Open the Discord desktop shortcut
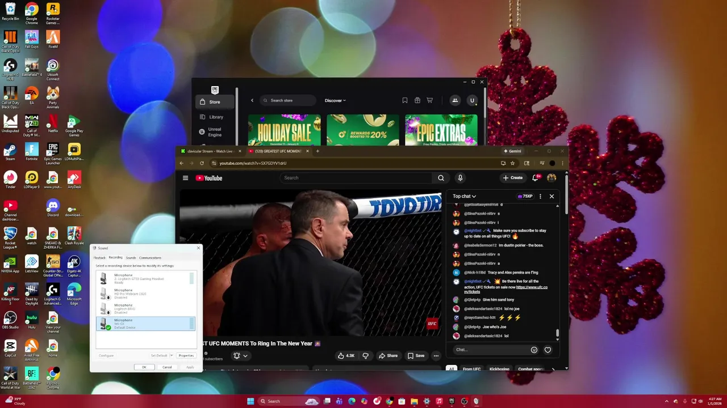The height and width of the screenshot is (408, 727). click(x=53, y=208)
